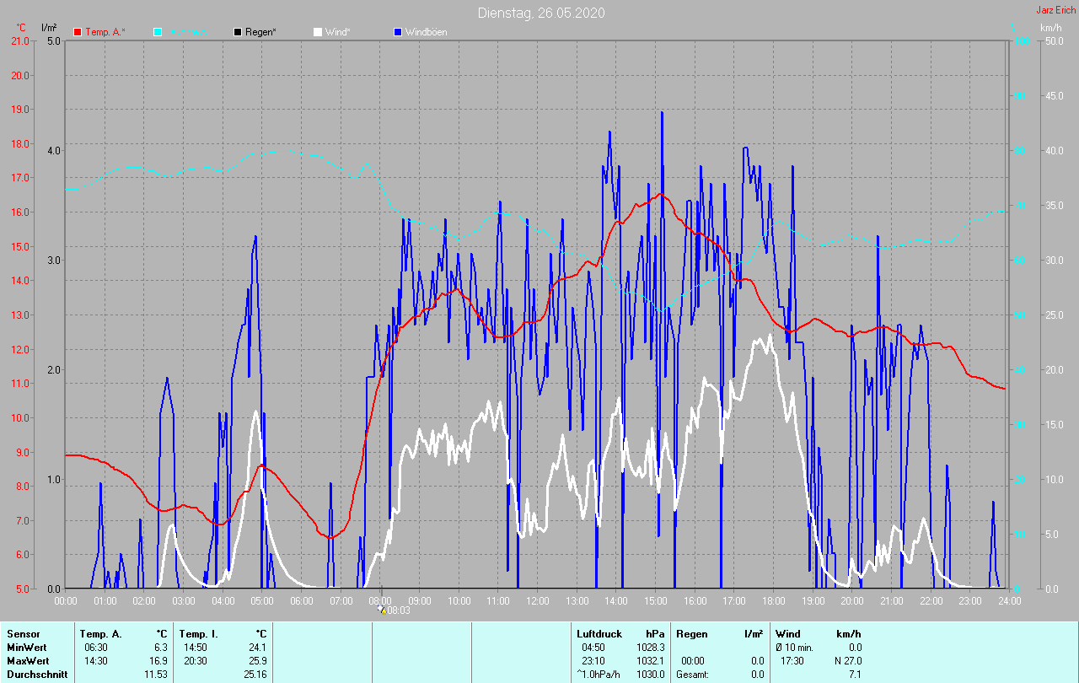Select the Temp. A.* legend label
This screenshot has width=1079, height=683.
coord(105,32)
